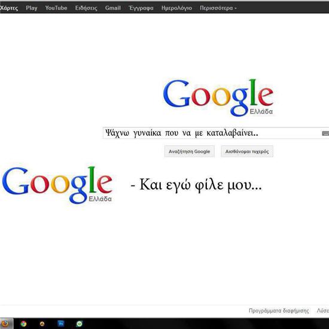Open Έγγραφα in the top bar

click(x=141, y=8)
